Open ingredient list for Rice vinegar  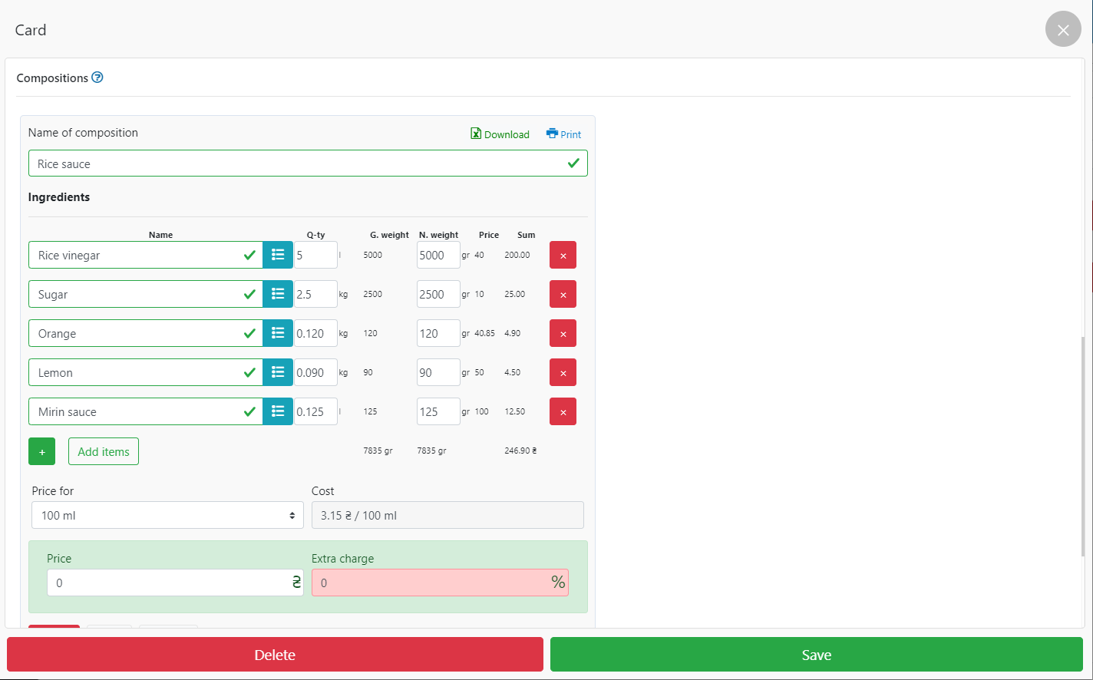coord(278,255)
